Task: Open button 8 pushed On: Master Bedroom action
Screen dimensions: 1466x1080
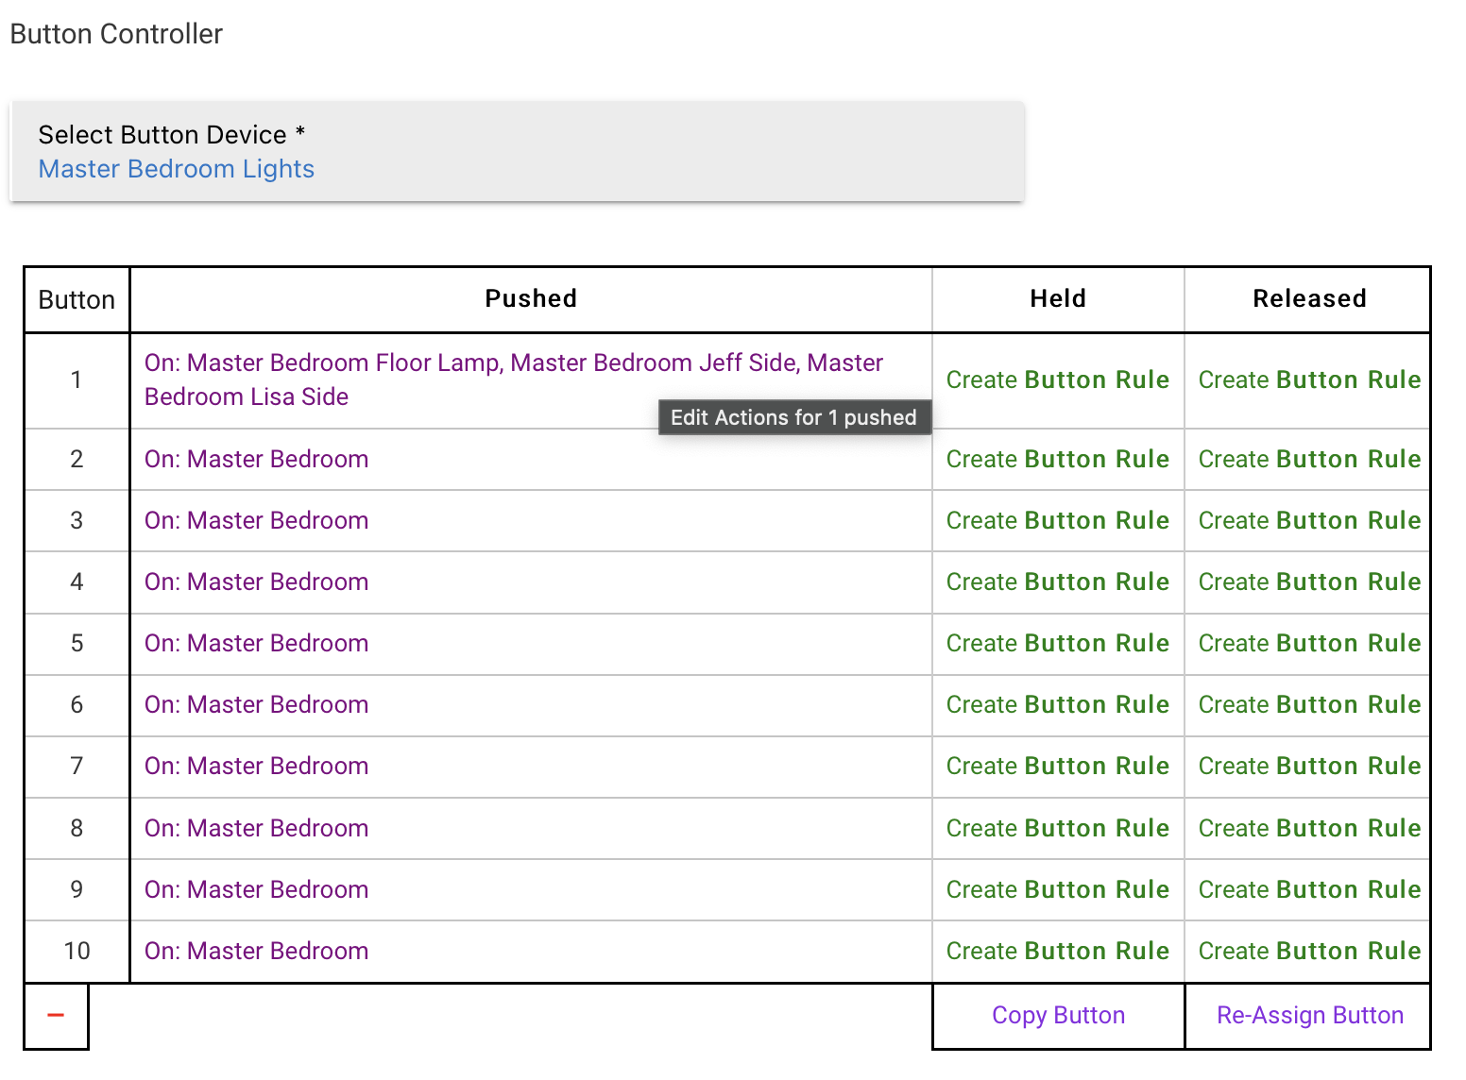Action: [x=256, y=829]
